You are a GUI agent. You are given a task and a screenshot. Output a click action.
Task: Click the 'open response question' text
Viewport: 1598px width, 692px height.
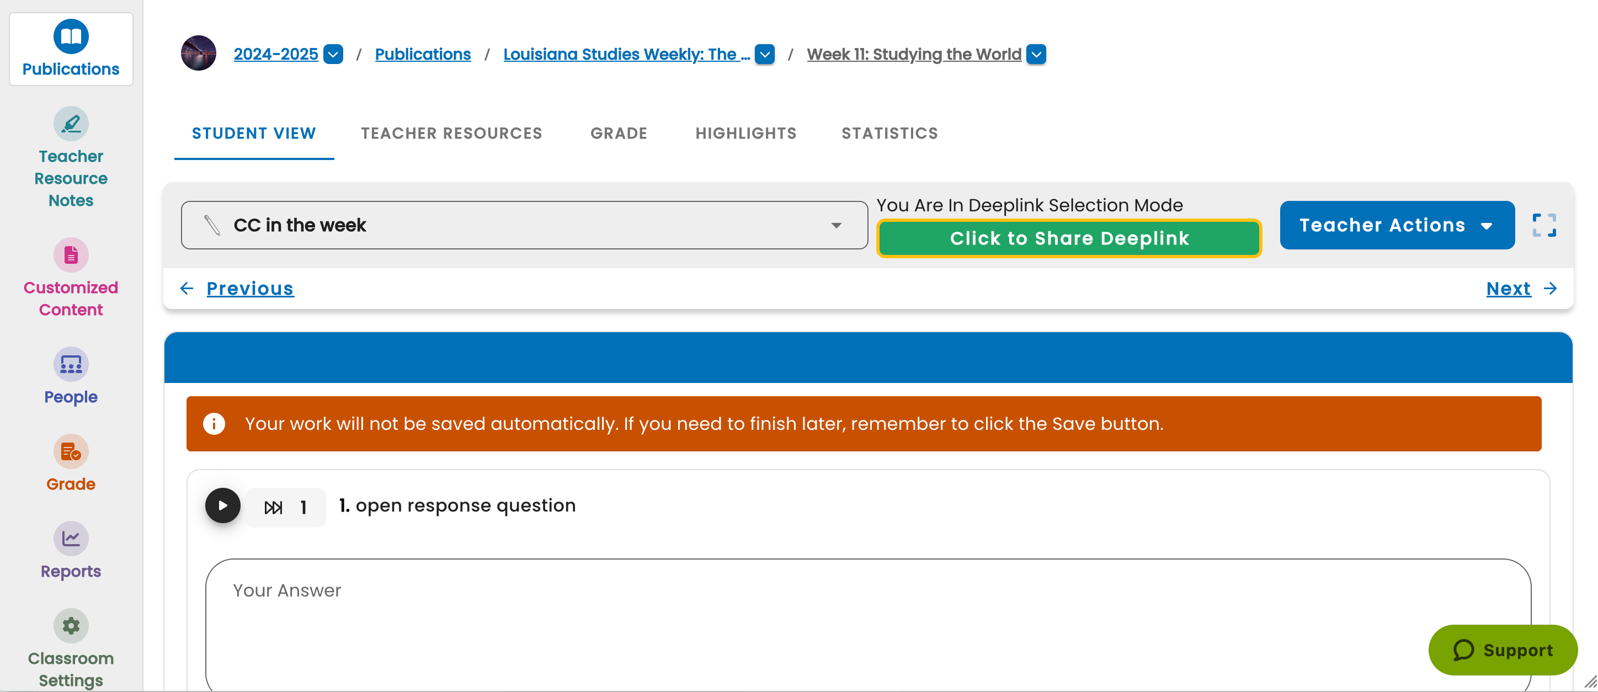pyautogui.click(x=465, y=505)
